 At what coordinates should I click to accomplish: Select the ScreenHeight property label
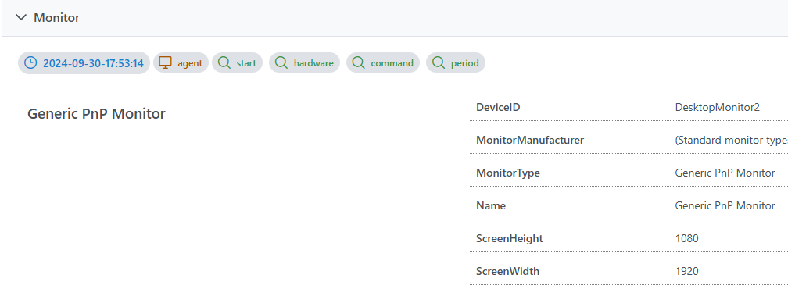coord(509,239)
